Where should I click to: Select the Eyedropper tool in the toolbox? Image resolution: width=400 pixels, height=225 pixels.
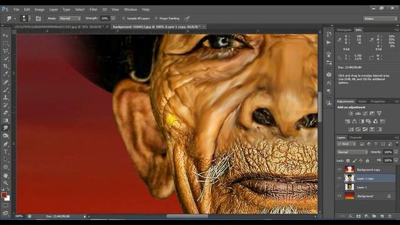tap(6, 74)
